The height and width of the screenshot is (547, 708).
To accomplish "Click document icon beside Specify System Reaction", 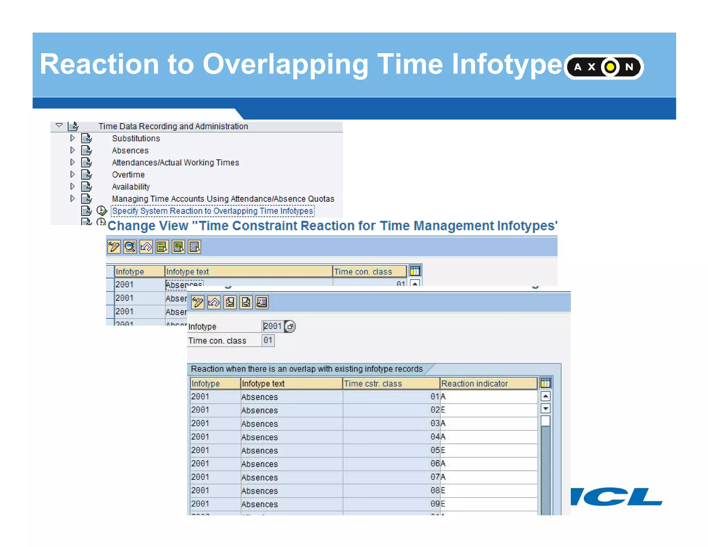I will tap(86, 211).
